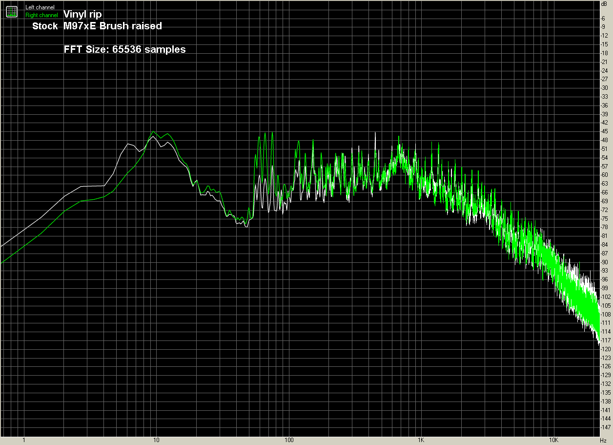The width and height of the screenshot is (613, 445).
Task: Select the "Left channel" legend label
Action: click(40, 7)
